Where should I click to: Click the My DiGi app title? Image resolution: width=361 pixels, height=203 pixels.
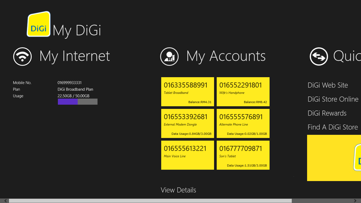(77, 31)
